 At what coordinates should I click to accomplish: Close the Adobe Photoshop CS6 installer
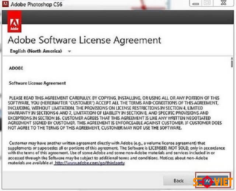pyautogui.click(x=223, y=3)
